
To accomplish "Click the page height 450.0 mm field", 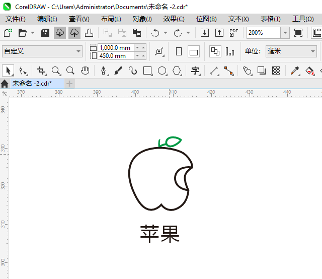I will tap(116, 56).
